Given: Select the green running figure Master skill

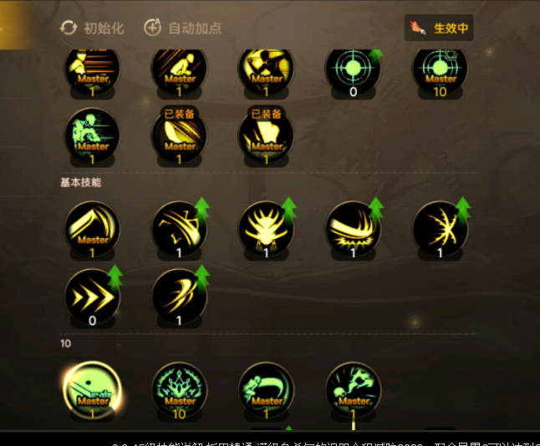Looking at the screenshot, I should [x=92, y=137].
